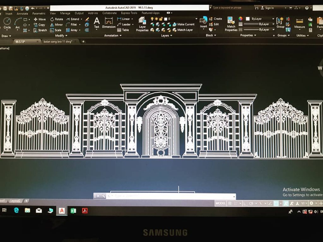Open the Annotate ribbon tab
Viewport: 323px width, 242px height.
pyautogui.click(x=22, y=14)
